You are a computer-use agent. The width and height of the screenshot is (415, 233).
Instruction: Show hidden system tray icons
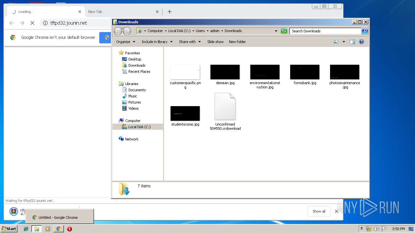point(362,229)
